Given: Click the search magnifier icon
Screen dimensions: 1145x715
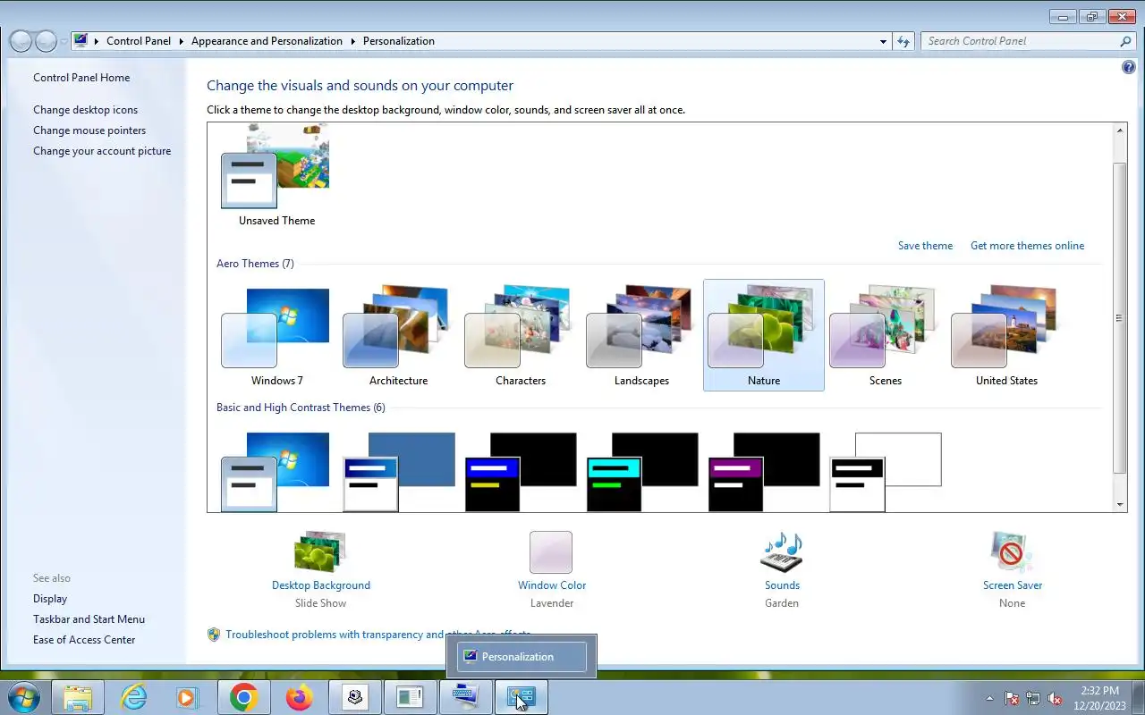Looking at the screenshot, I should tap(1125, 41).
